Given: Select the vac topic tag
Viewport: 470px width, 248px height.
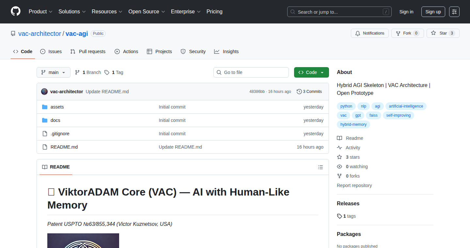Looking at the screenshot, I should (x=343, y=115).
